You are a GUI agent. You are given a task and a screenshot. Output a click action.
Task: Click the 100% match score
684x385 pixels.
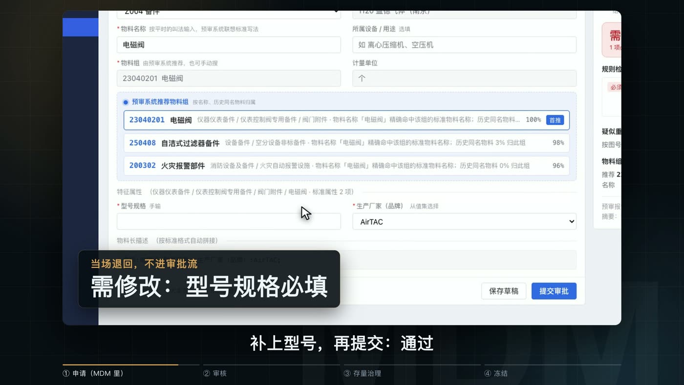tap(533, 120)
